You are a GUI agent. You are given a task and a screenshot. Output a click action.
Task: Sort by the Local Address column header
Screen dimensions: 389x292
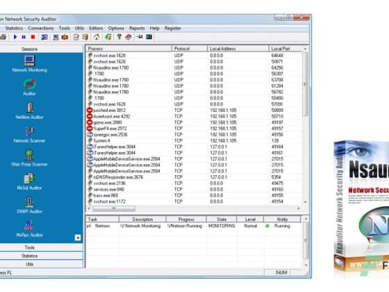pos(238,49)
